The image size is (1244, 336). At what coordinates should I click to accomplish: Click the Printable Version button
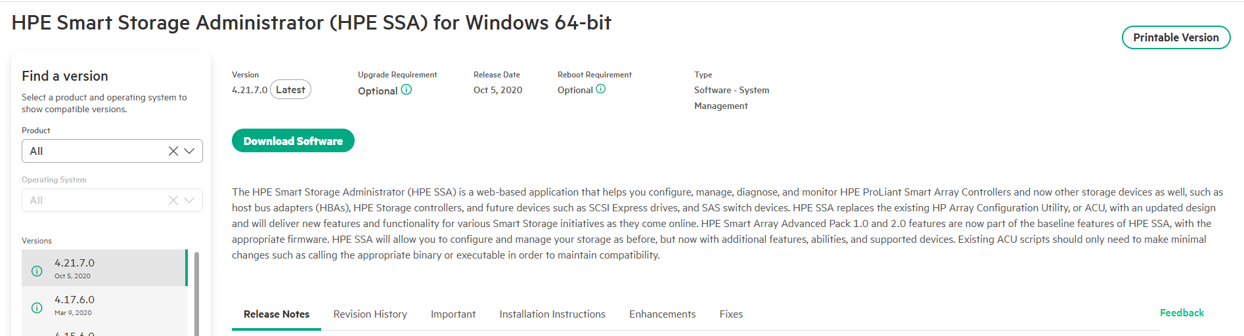pos(1176,37)
